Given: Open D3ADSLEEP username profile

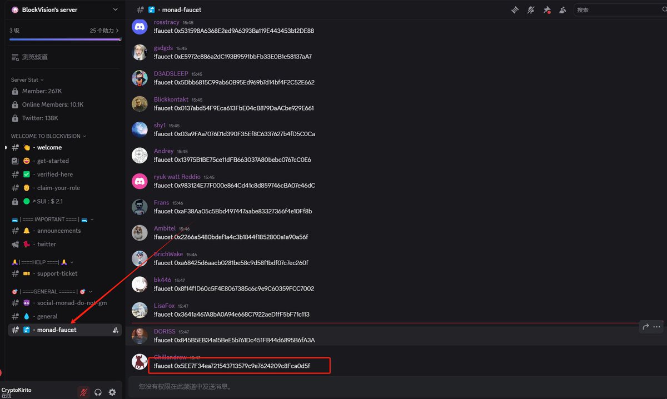Looking at the screenshot, I should pyautogui.click(x=171, y=74).
